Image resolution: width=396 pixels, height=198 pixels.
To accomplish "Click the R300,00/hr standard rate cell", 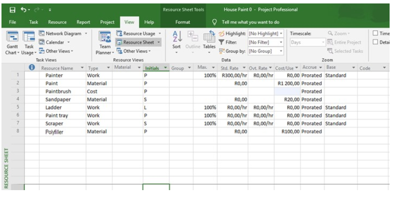I will click(x=232, y=75).
